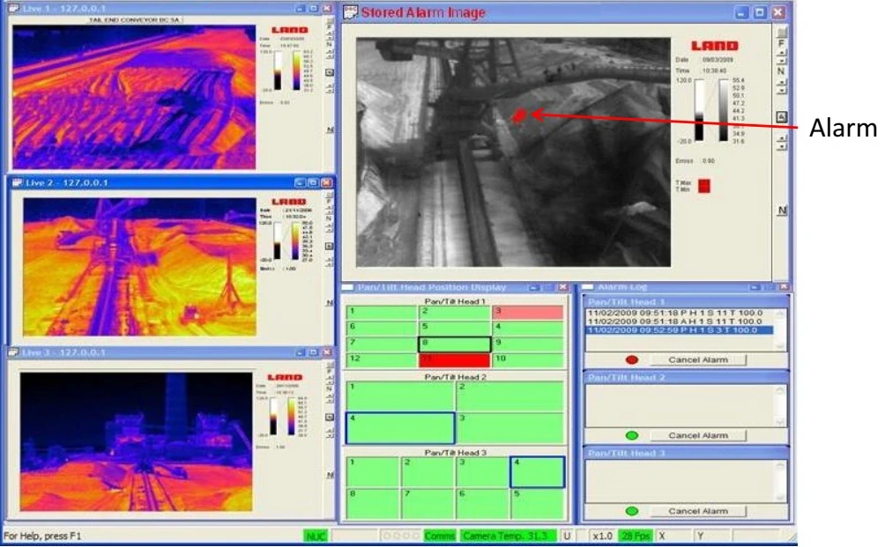Screen dimensions: 885x547
Task: Cancel Alarm for Pan/Tilt Head 1
Action: pyautogui.click(x=697, y=360)
